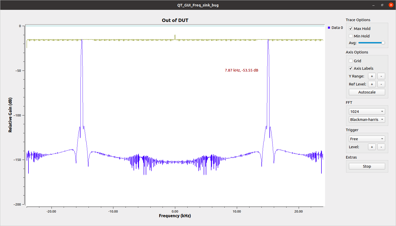Disable the Max Hold checkbox
Viewport: 396px width, 226px height.
(351, 28)
